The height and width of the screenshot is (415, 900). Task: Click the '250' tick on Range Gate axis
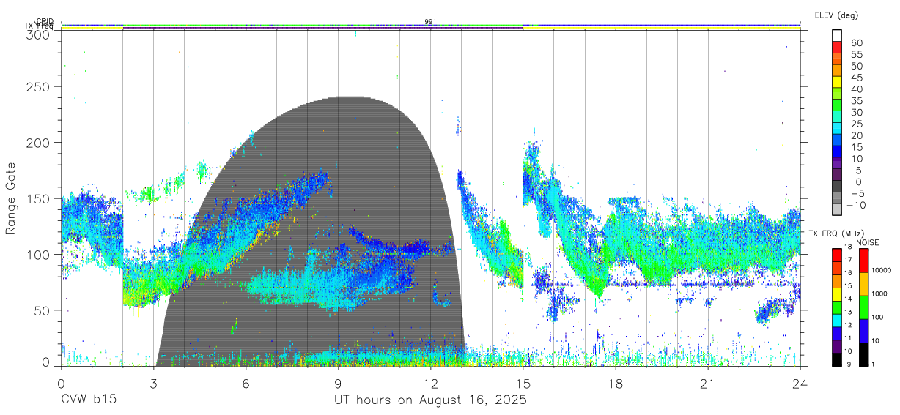coord(37,86)
